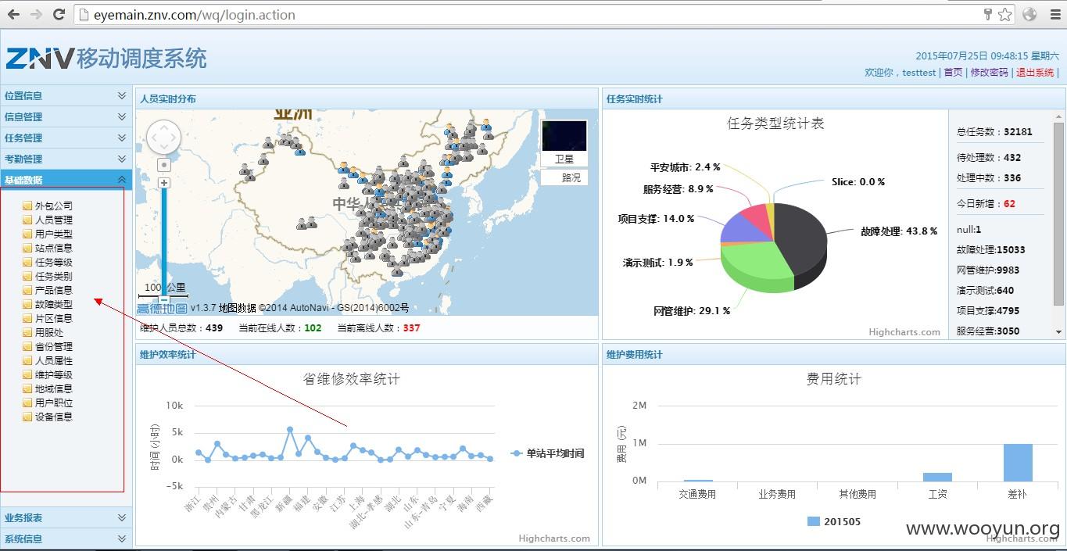
Task: Click the map zoom slider track
Action: [x=164, y=242]
